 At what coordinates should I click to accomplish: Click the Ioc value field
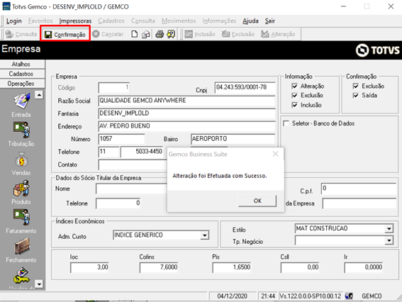point(89,267)
